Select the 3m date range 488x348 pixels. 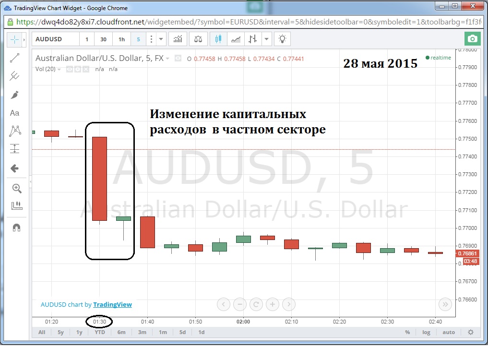point(142,332)
